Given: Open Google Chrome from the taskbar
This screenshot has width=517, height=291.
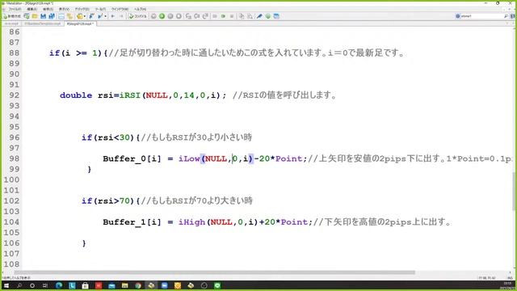Looking at the screenshot, I should click(138, 285).
